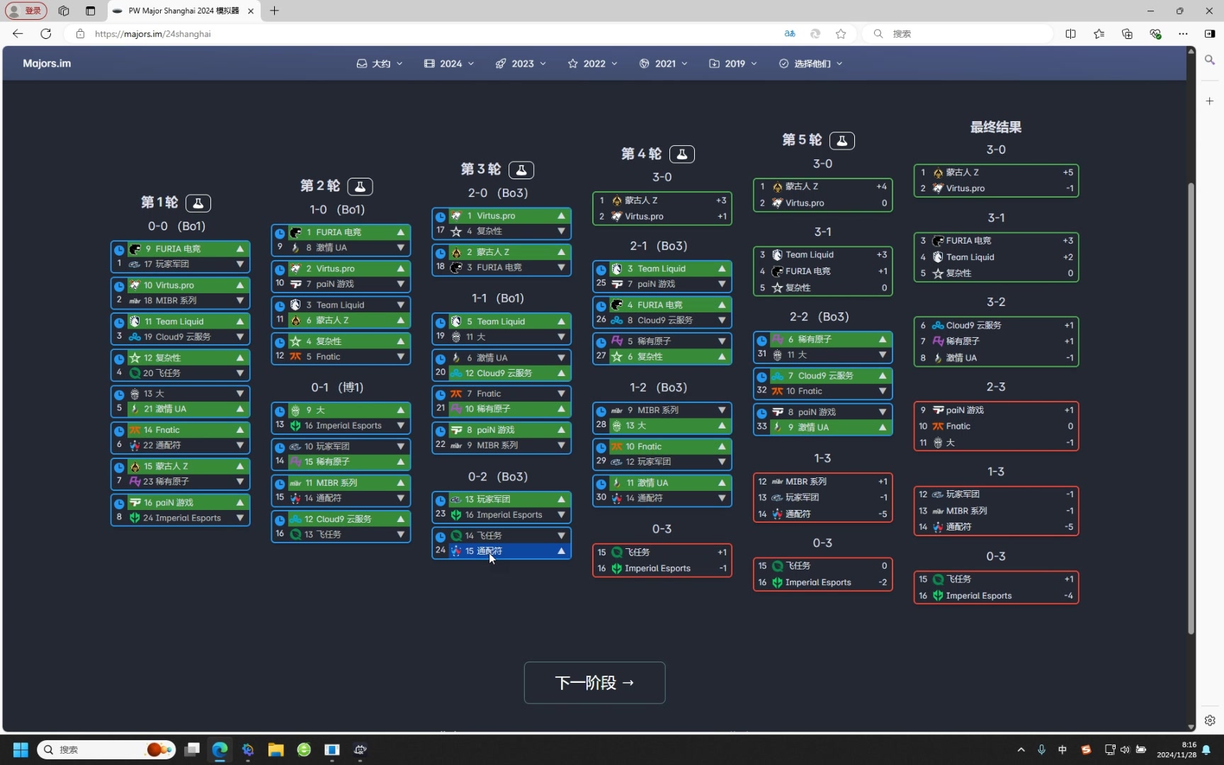Viewport: 1224px width, 765px height.
Task: Click the clock icon on match 24 row
Action: click(441, 536)
